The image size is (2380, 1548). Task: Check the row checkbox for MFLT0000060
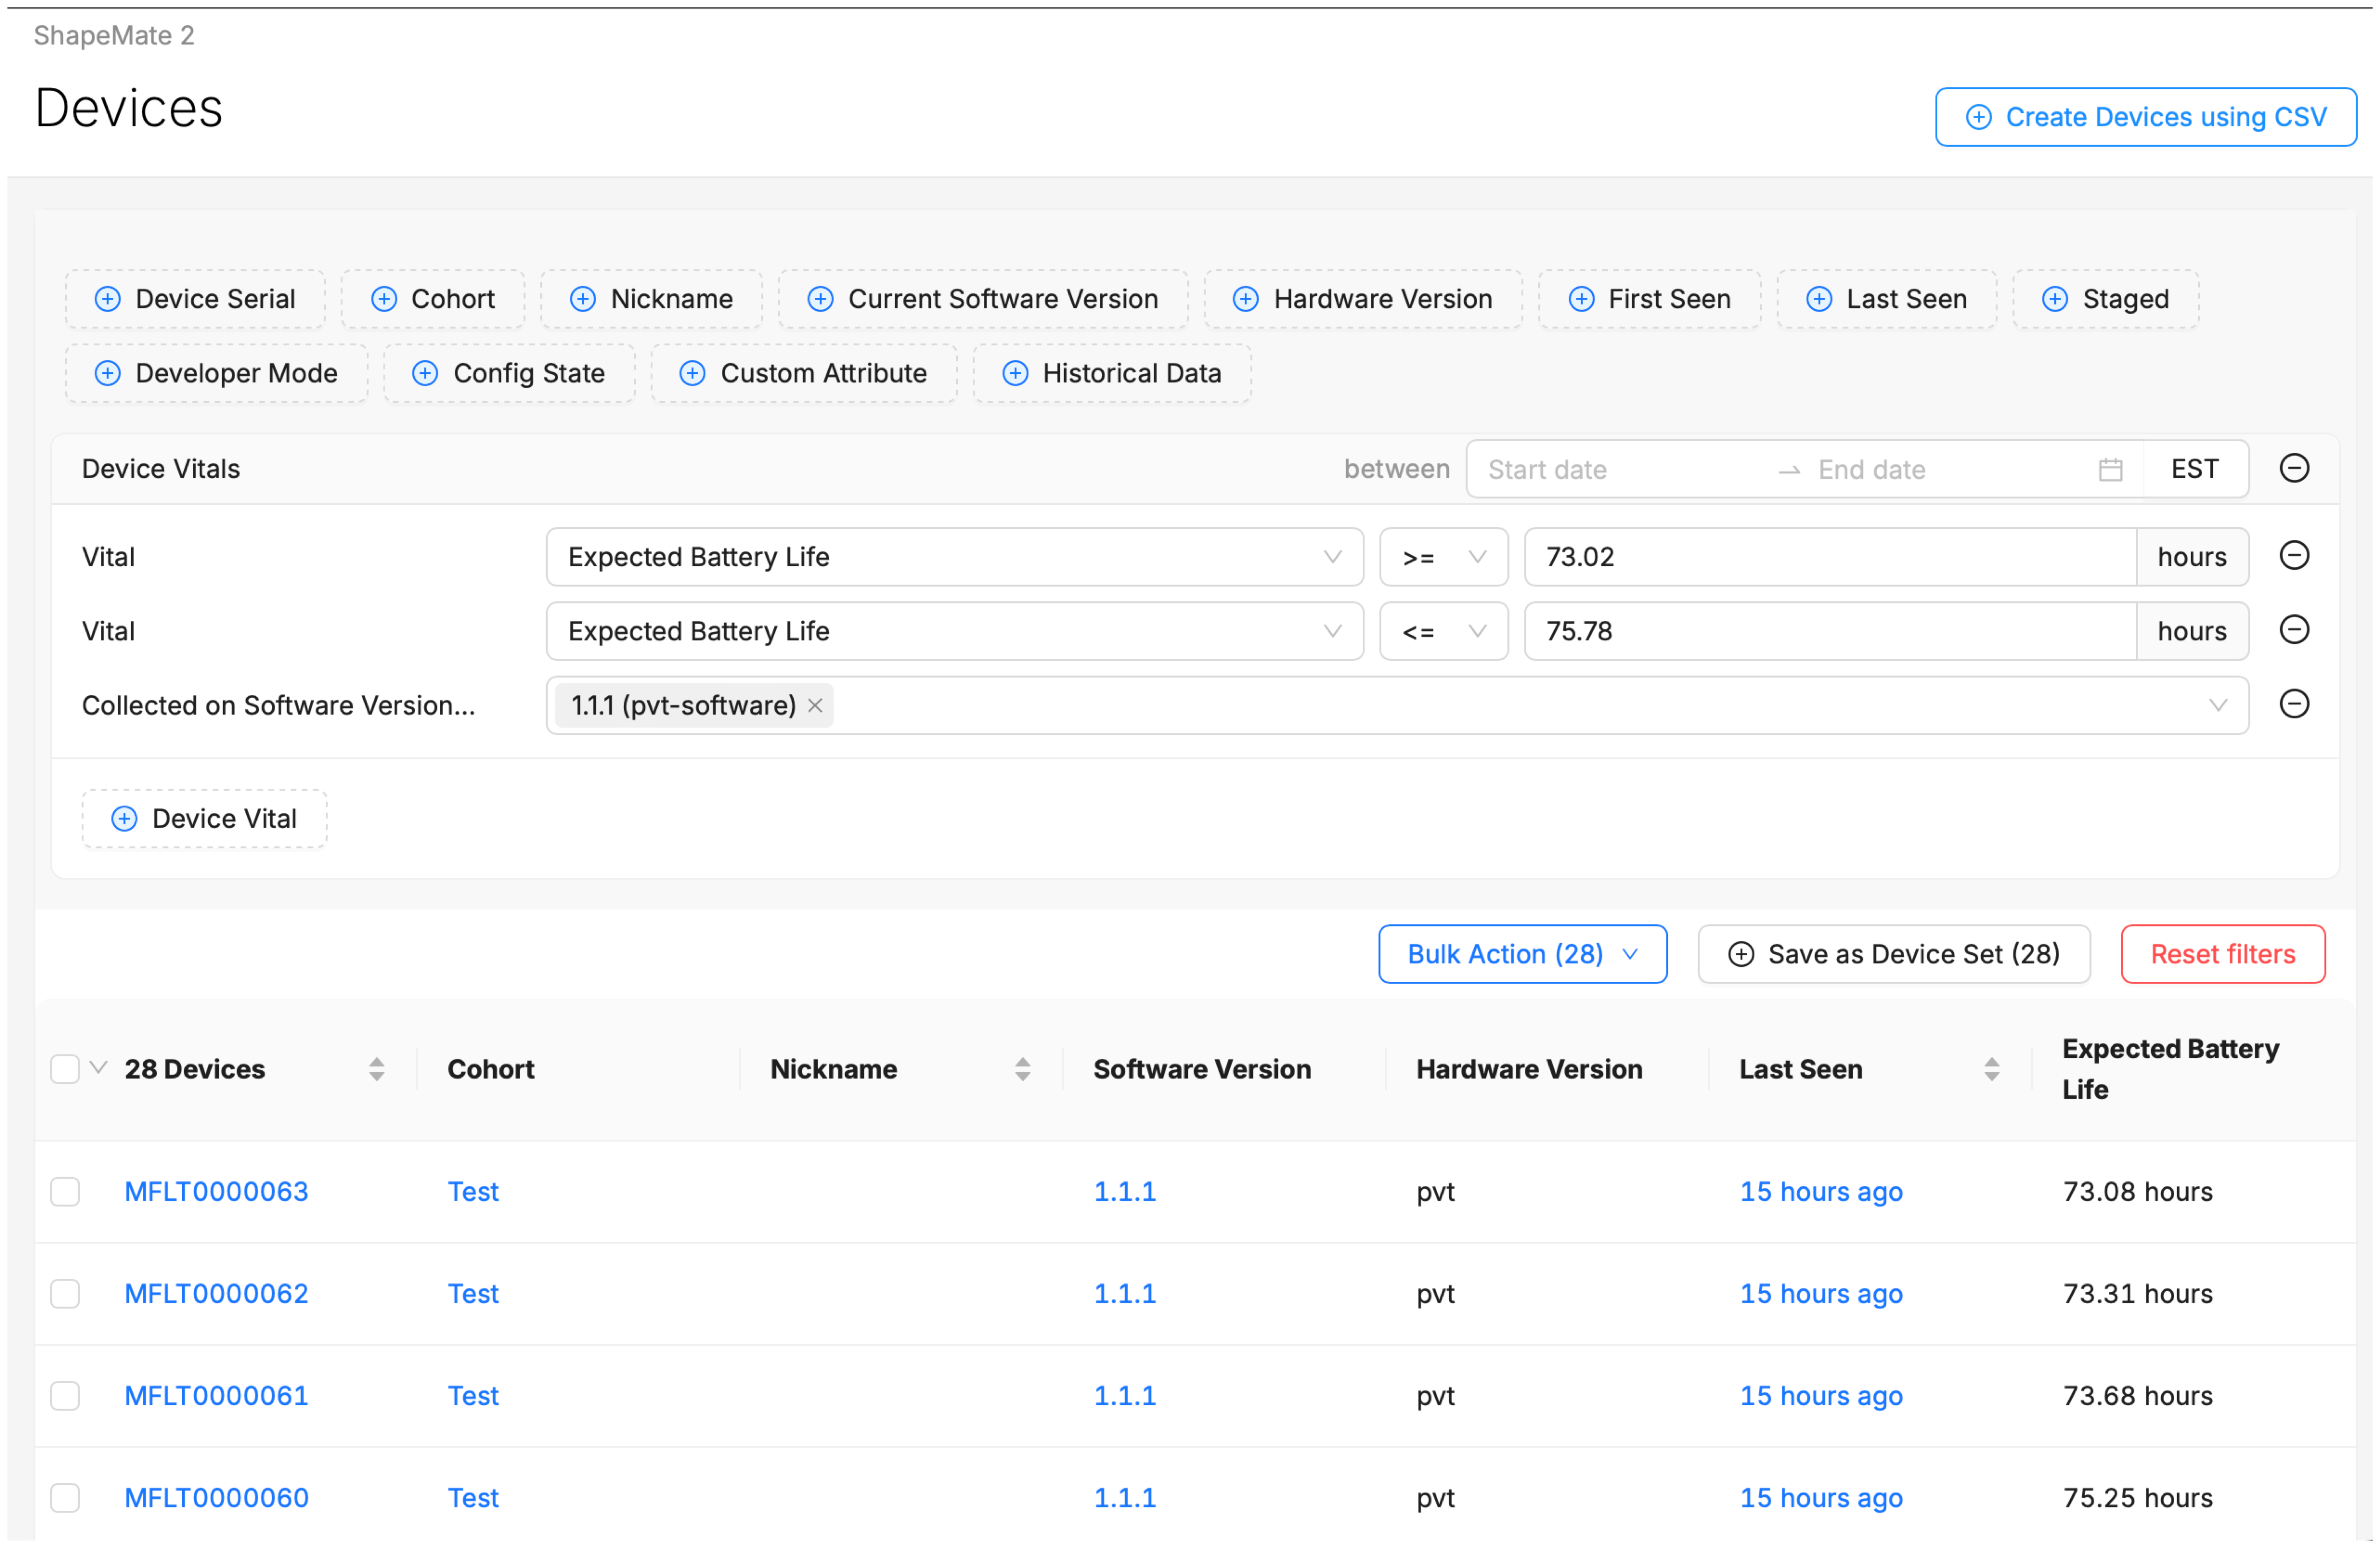[65, 1497]
